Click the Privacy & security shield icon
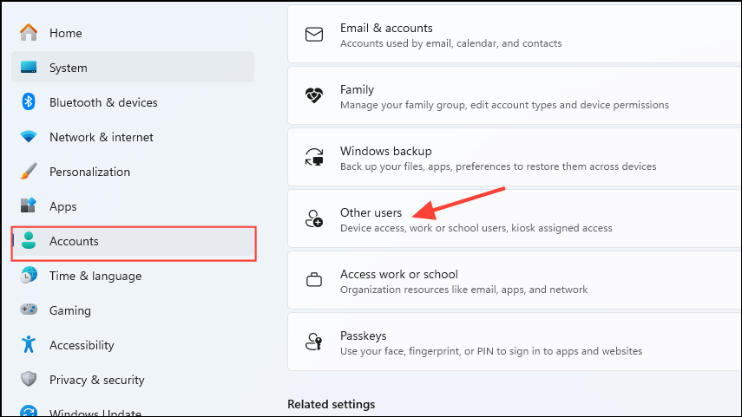This screenshot has width=742, height=417. point(29,379)
